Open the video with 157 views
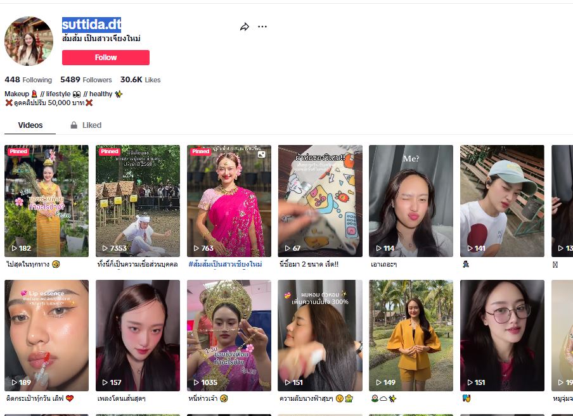The width and height of the screenshot is (573, 416). (x=138, y=336)
